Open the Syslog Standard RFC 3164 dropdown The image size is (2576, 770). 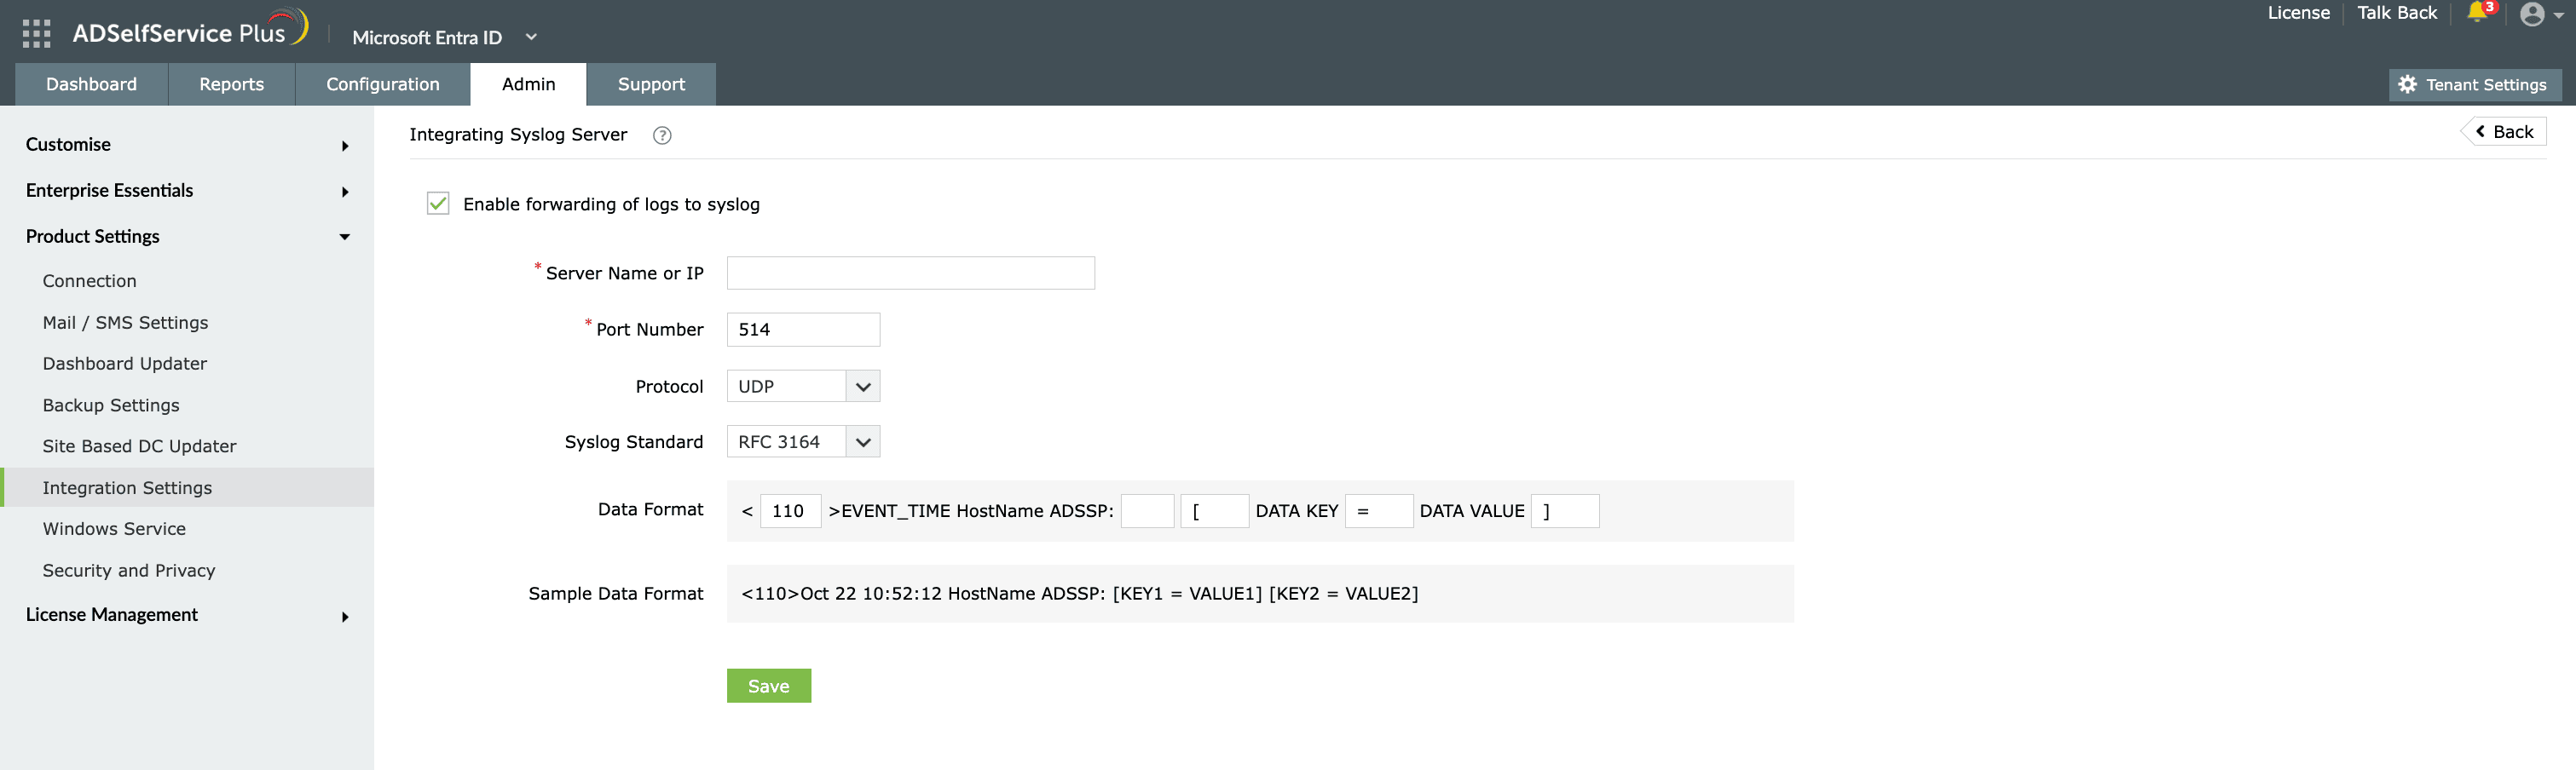pos(803,441)
